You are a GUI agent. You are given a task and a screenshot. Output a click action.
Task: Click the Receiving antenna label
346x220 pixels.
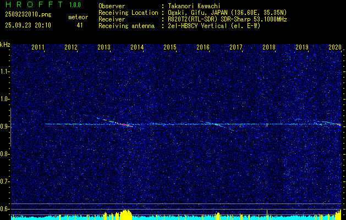(127, 26)
